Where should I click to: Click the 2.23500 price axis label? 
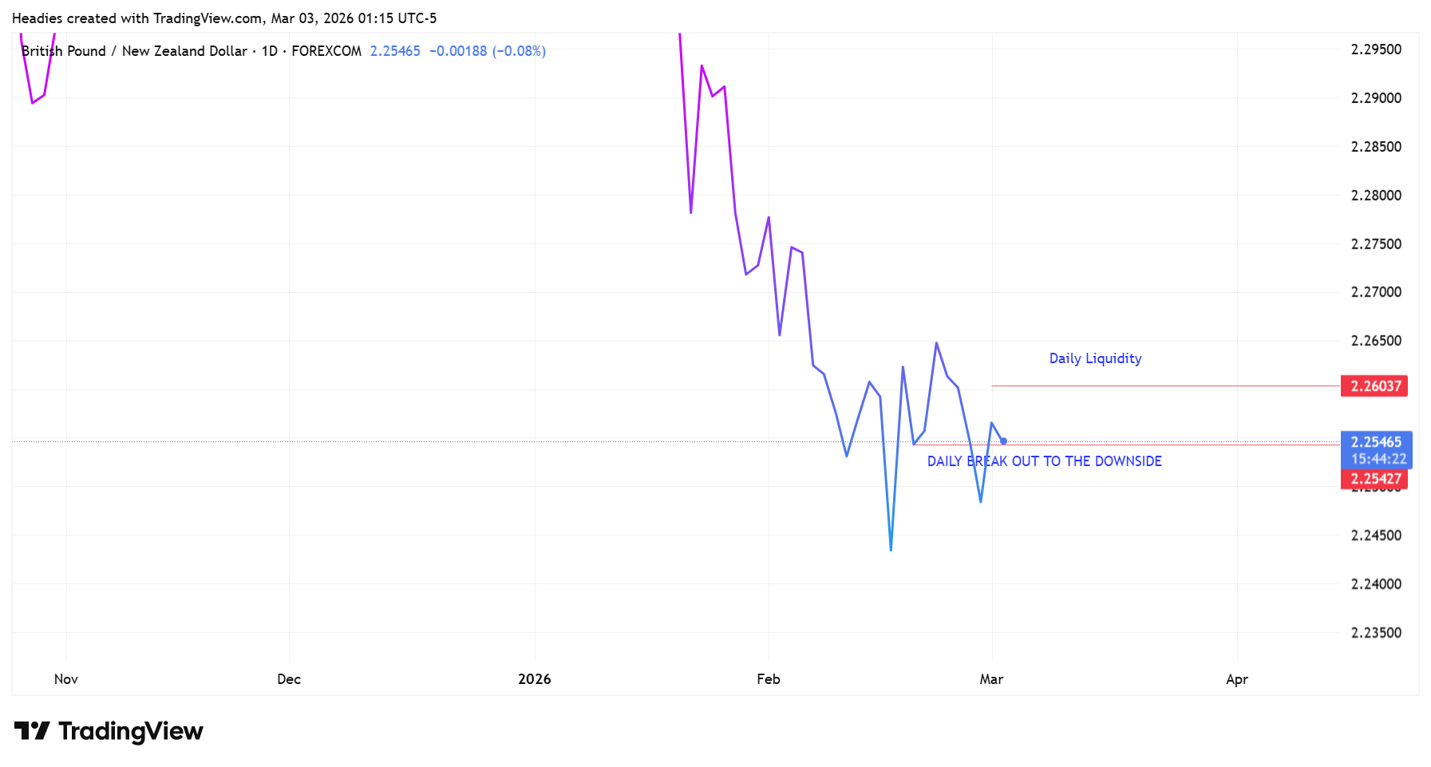[x=1375, y=633]
